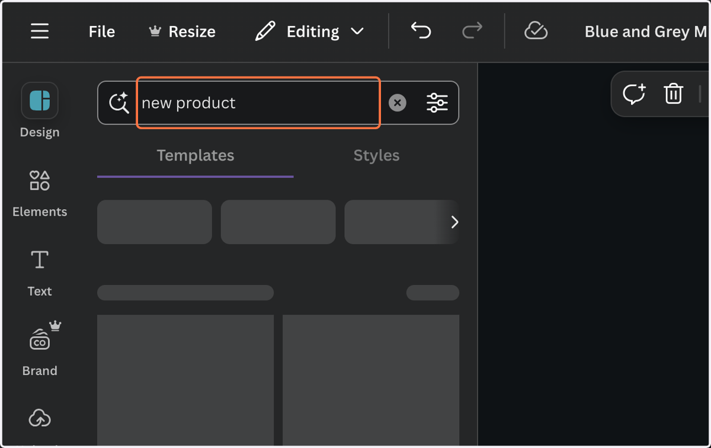Click the magic search icon
The image size is (711, 448).
coord(119,103)
